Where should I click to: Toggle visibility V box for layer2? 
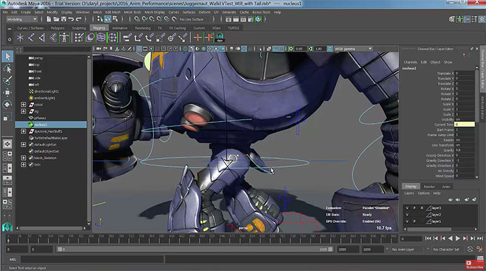[407, 215]
